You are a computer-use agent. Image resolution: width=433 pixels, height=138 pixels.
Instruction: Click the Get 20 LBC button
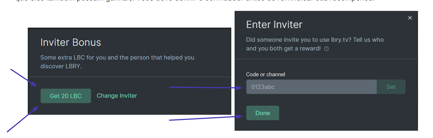click(66, 96)
